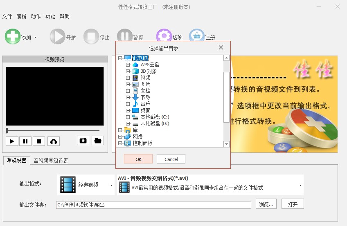Image resolution: width=347 pixels, height=226 pixels.
Task: Open the dropdown arrow beside 添加
Action: point(36,37)
